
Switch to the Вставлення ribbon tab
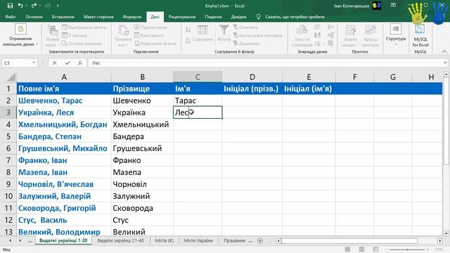tap(63, 17)
